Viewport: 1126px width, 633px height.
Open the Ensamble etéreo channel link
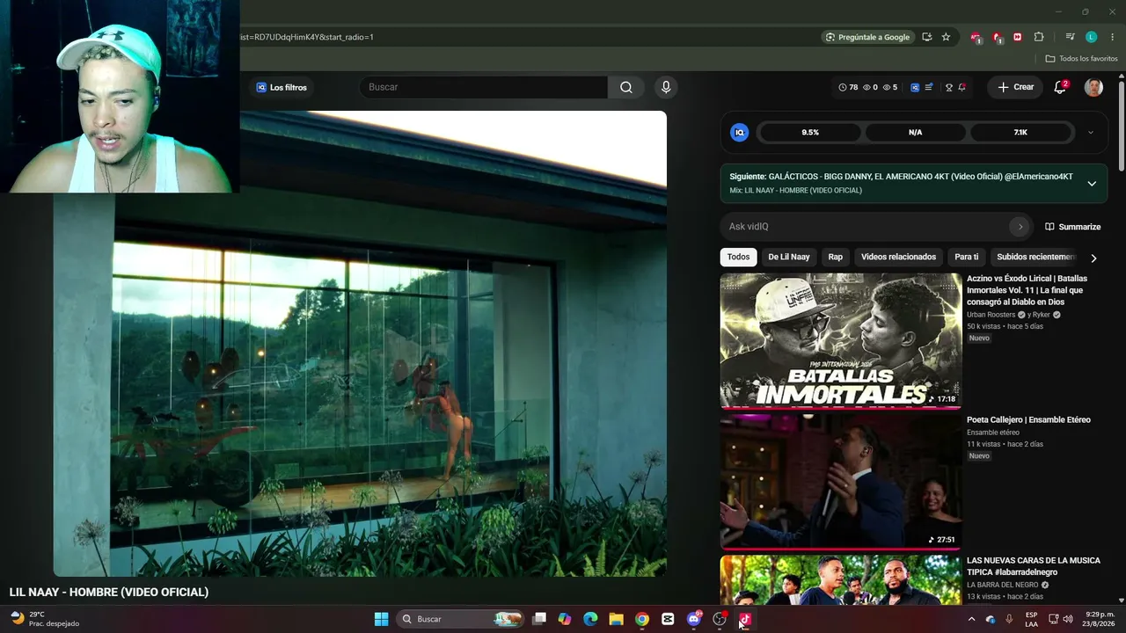(x=993, y=433)
